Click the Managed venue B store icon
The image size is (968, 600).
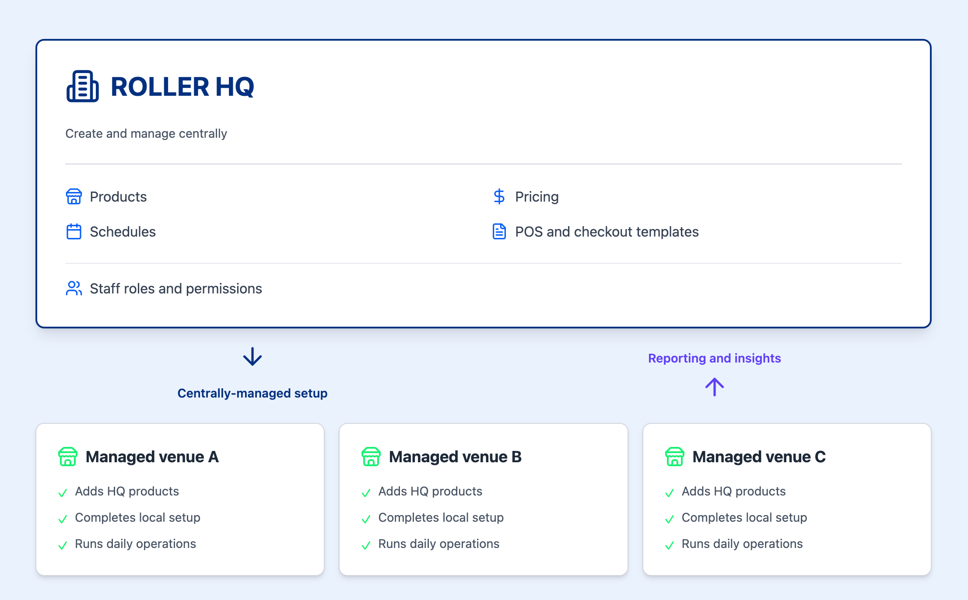[x=371, y=457]
